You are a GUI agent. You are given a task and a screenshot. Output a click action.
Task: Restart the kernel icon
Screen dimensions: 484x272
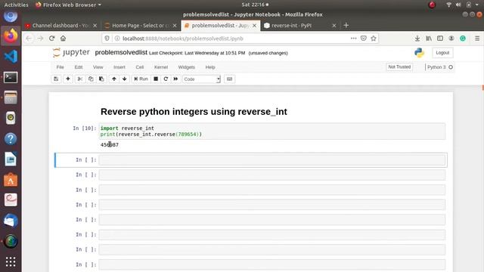(x=166, y=79)
